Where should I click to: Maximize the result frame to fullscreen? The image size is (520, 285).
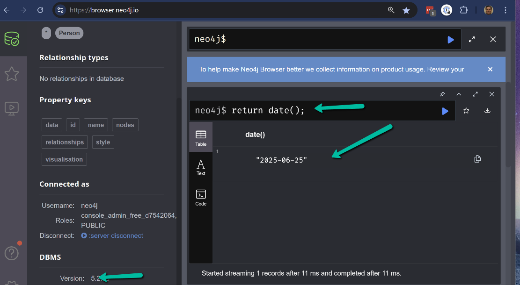coord(475,94)
